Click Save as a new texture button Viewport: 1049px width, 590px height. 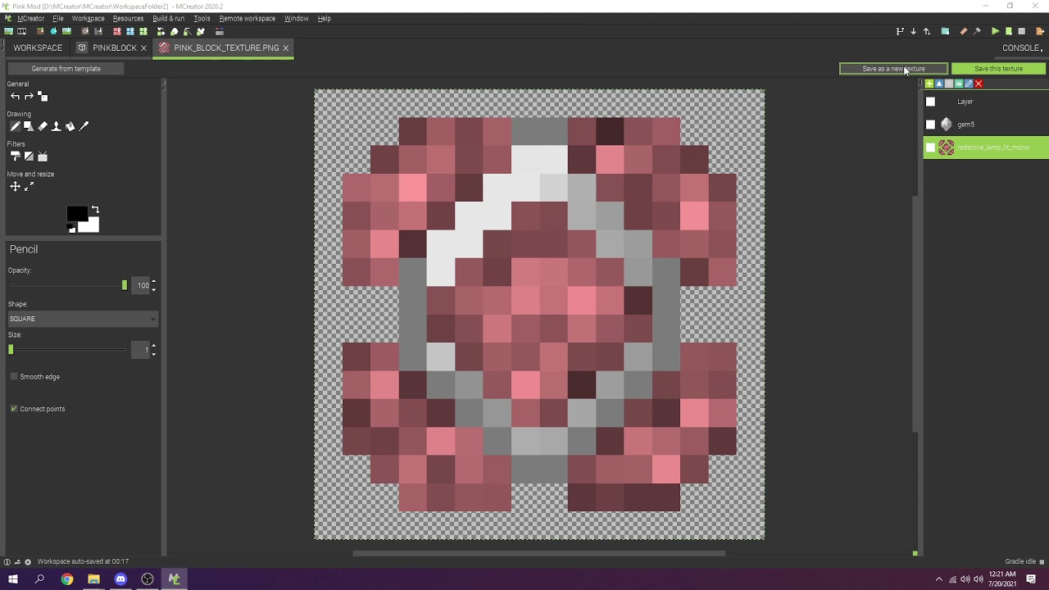tap(893, 69)
